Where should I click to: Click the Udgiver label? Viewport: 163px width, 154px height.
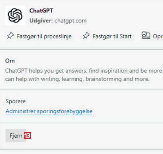[41, 21]
